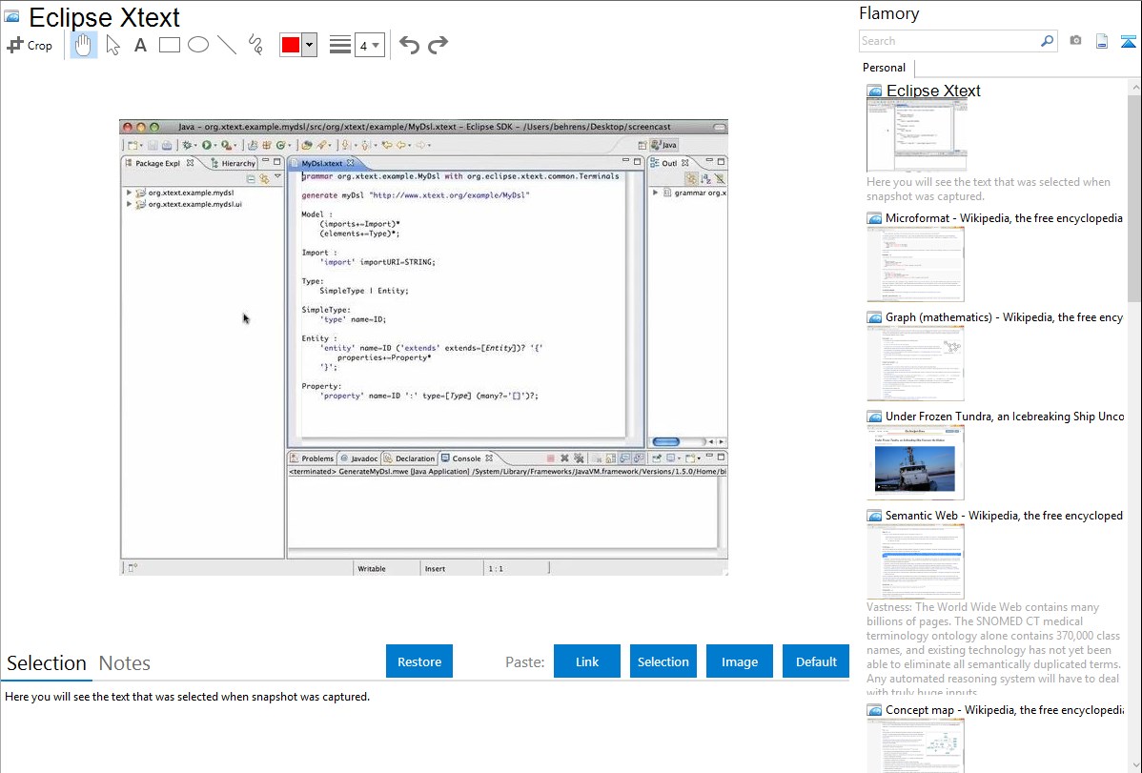The height and width of the screenshot is (773, 1142).
Task: Click the Paste Default button
Action: pos(816,661)
